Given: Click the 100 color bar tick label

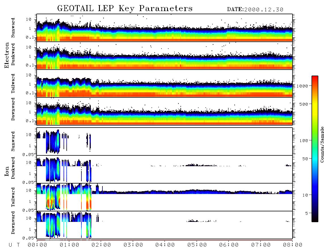Looking at the screenshot, I should [x=304, y=141].
